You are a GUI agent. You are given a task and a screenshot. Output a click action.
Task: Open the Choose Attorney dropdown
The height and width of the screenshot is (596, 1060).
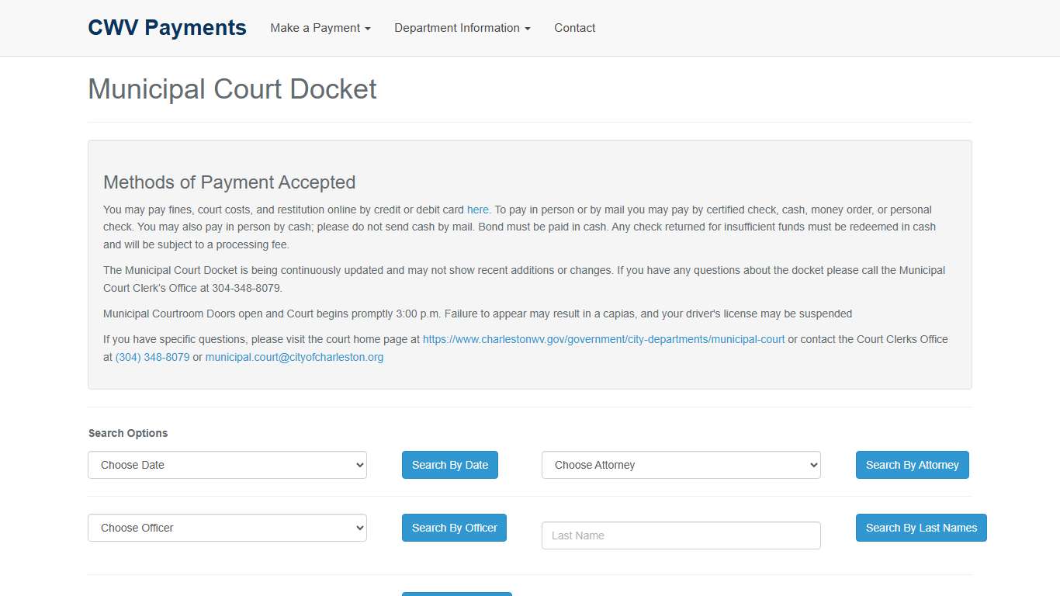(x=681, y=465)
